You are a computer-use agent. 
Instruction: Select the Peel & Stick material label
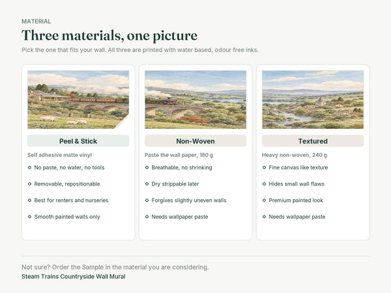click(78, 141)
